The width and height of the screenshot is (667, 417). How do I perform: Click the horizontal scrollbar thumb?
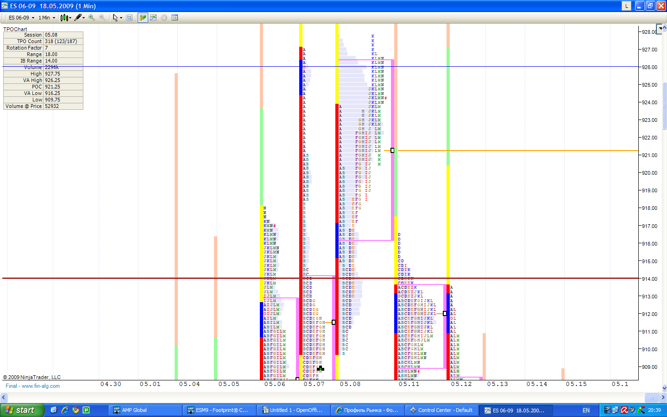pos(652,398)
